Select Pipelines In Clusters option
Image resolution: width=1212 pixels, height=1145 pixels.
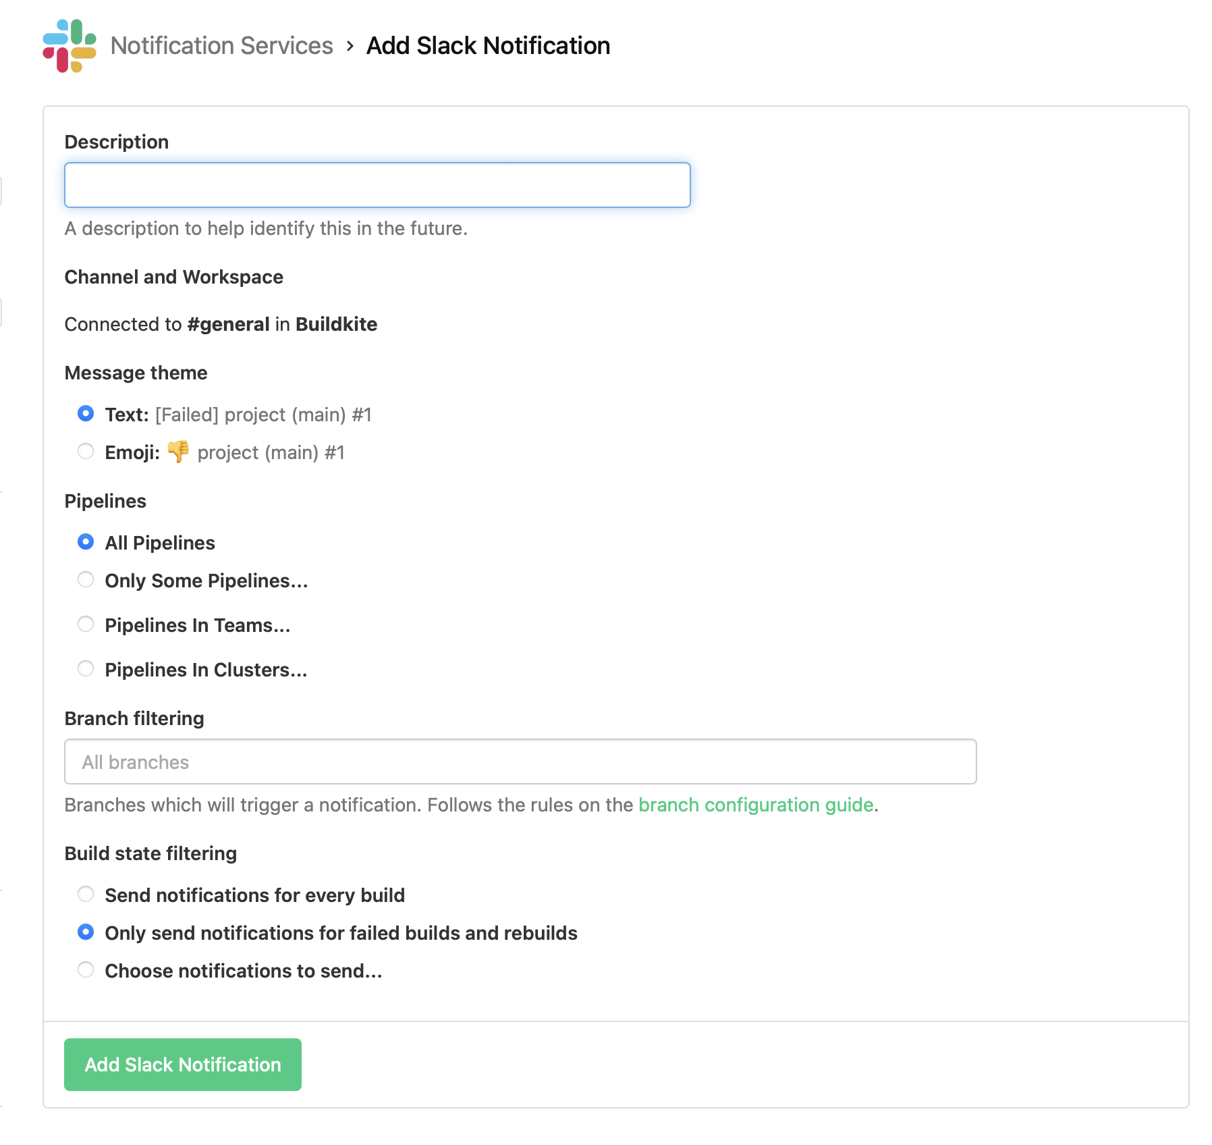[86, 668]
